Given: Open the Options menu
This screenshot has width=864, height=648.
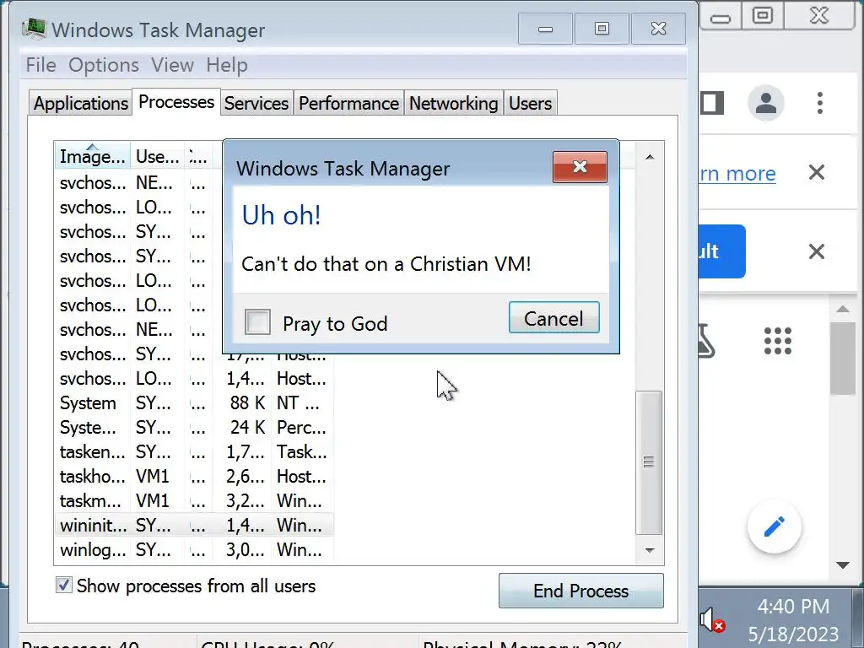Looking at the screenshot, I should [x=104, y=65].
